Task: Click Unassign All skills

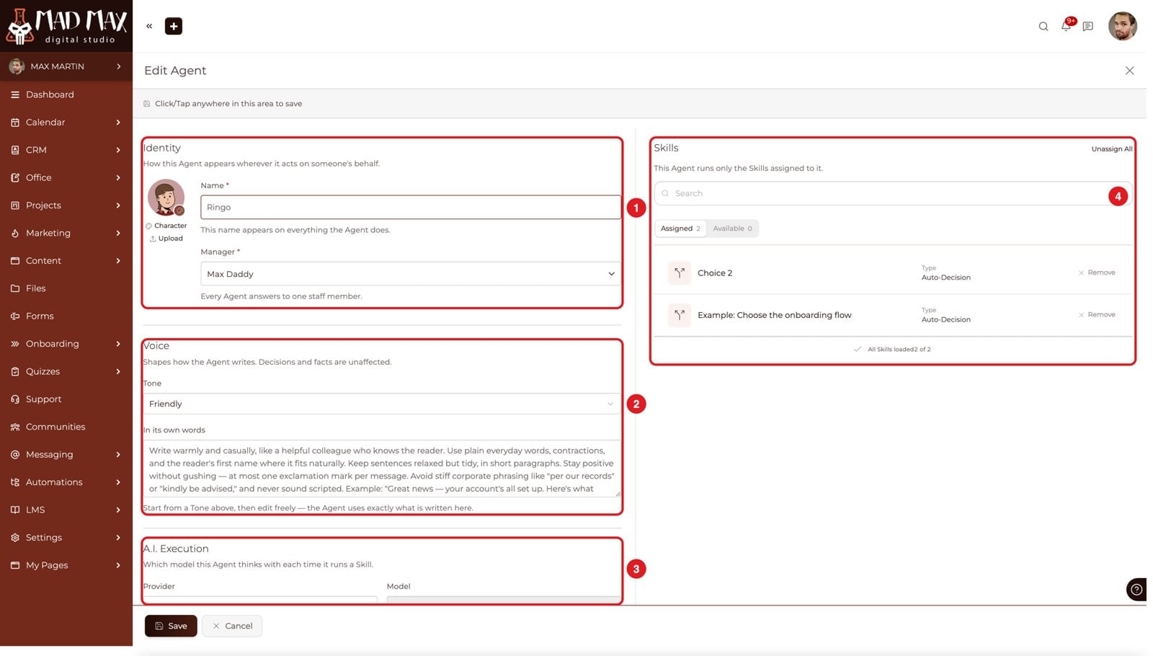Action: tap(1111, 149)
